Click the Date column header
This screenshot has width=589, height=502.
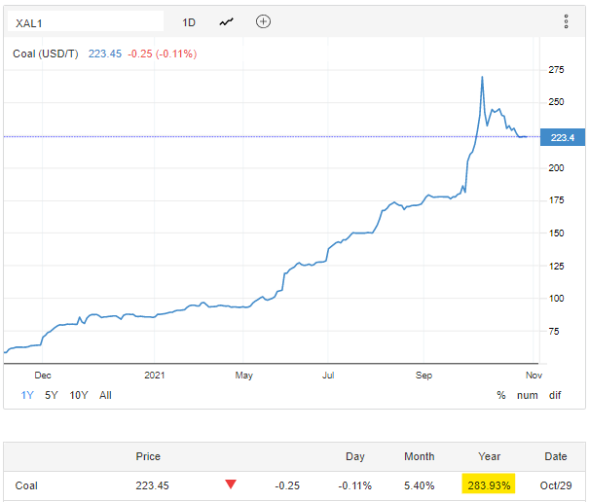[x=556, y=456]
